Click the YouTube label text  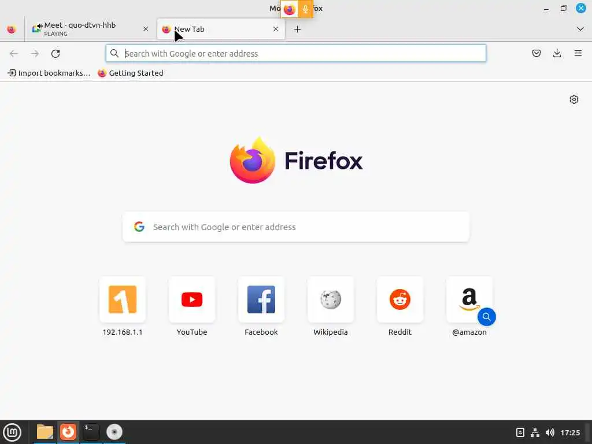click(192, 332)
